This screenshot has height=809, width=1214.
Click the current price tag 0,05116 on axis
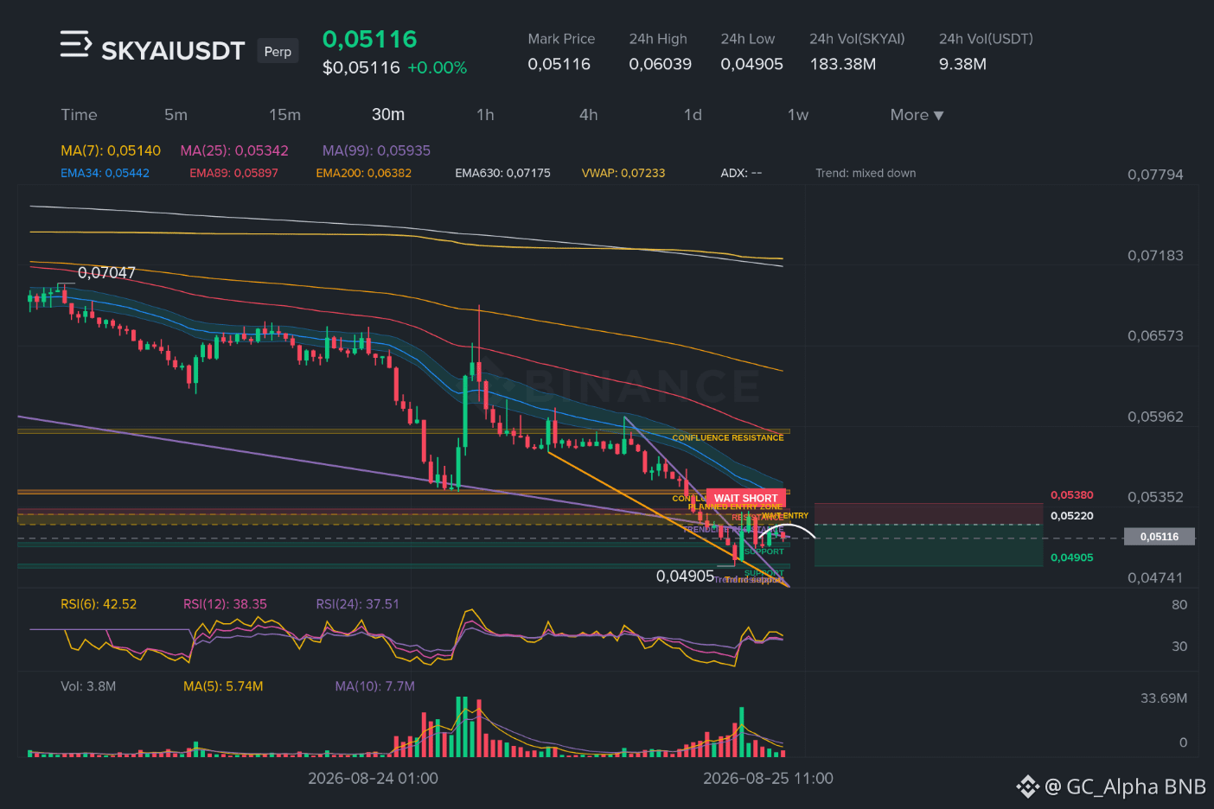click(x=1159, y=537)
